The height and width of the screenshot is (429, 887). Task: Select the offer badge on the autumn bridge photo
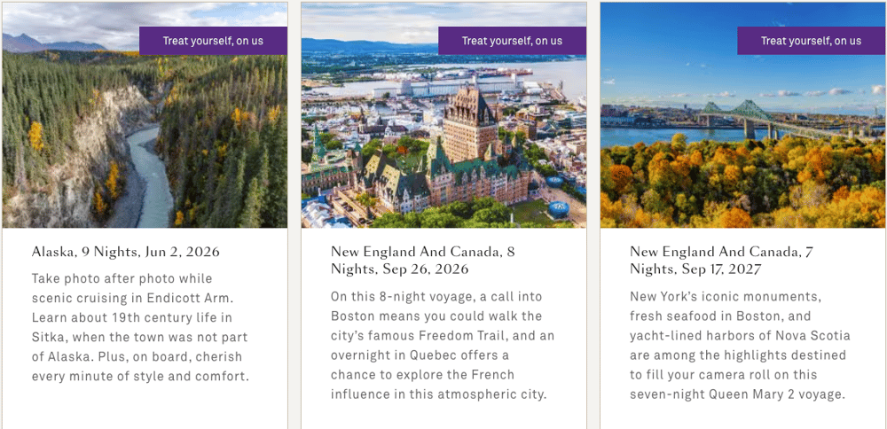(x=811, y=41)
